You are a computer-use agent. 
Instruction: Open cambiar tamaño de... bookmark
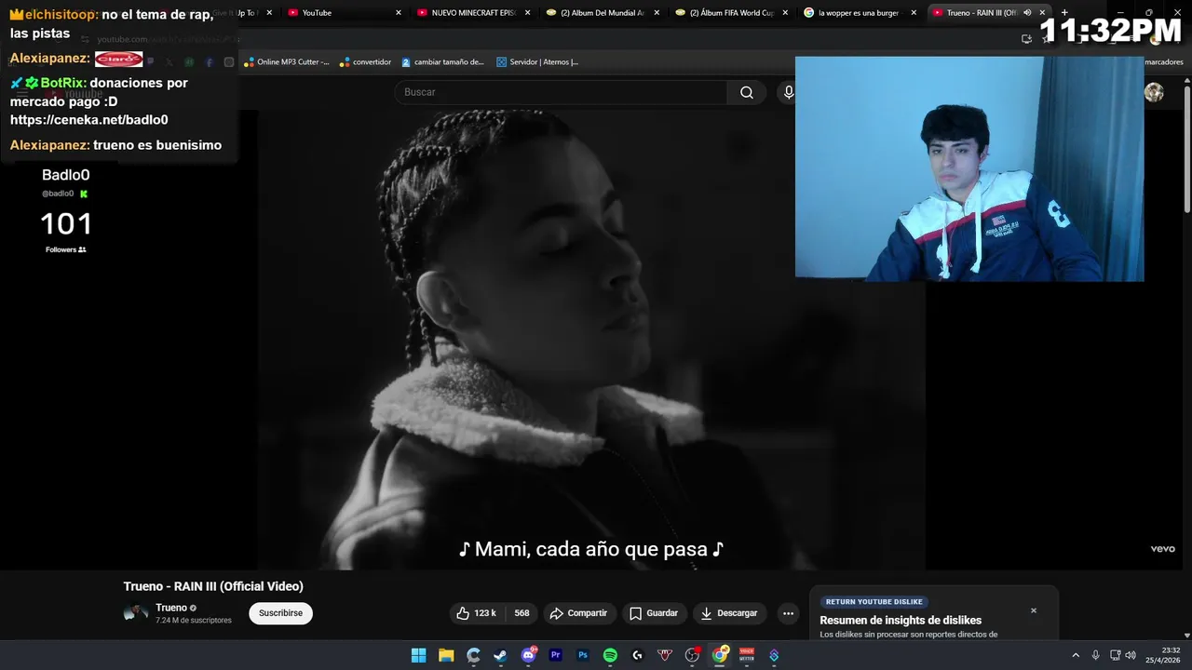pos(443,62)
